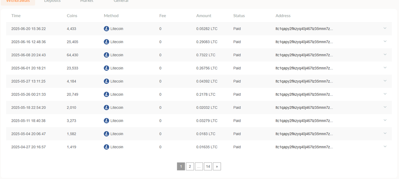Expand the 0.2178 LTC withdrawal row

[x=385, y=94]
